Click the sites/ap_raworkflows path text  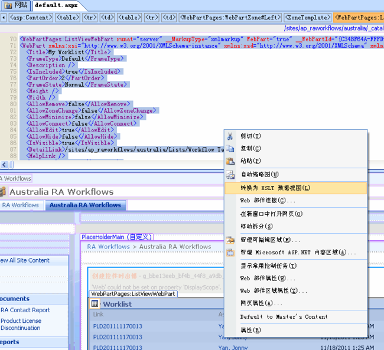(334, 28)
